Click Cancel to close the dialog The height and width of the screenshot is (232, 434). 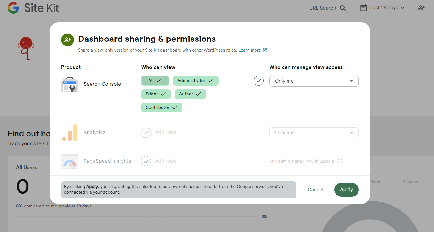click(315, 190)
